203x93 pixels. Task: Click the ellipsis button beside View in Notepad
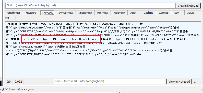click(195, 82)
